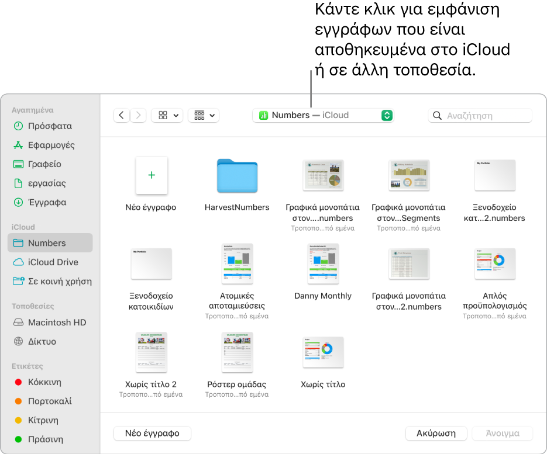
Task: Select Πρόσφατα in the sidebar
Action: [50, 126]
